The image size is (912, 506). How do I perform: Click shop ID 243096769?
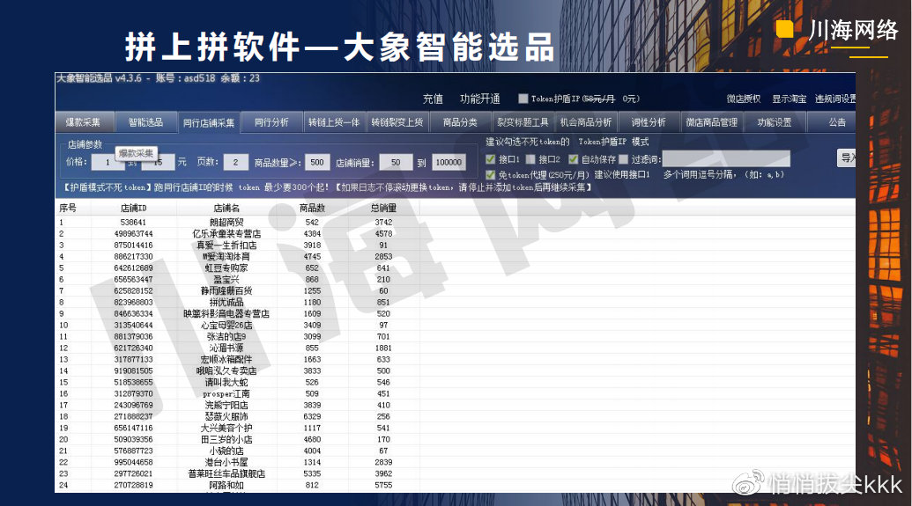click(x=133, y=405)
